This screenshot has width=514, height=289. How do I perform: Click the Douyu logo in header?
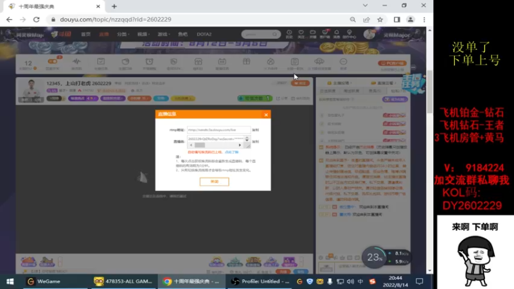[61, 34]
